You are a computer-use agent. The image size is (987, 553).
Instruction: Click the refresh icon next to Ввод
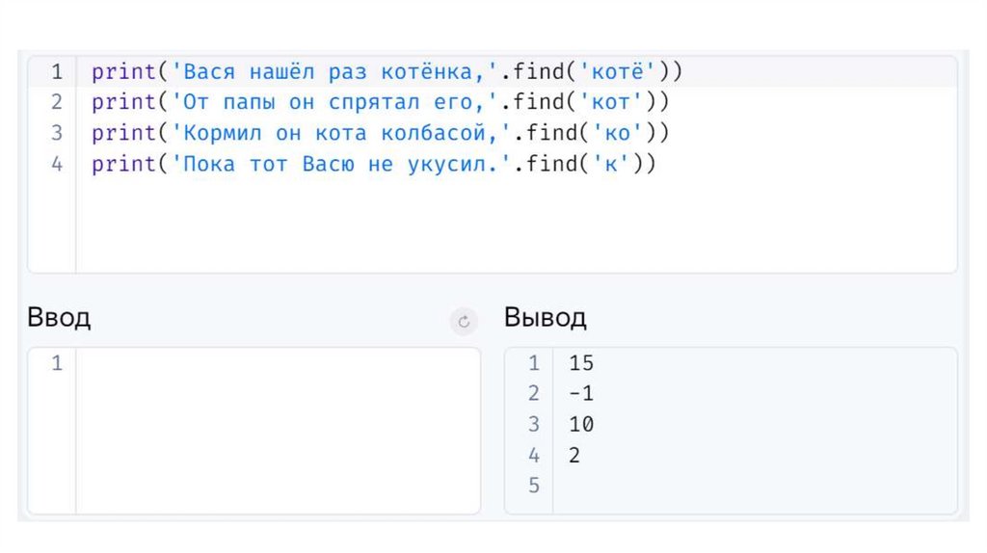(x=464, y=322)
